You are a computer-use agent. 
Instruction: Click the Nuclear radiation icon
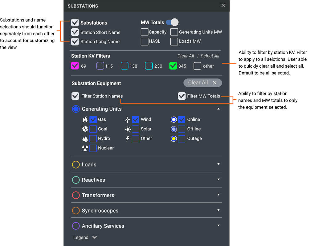coord(85,148)
